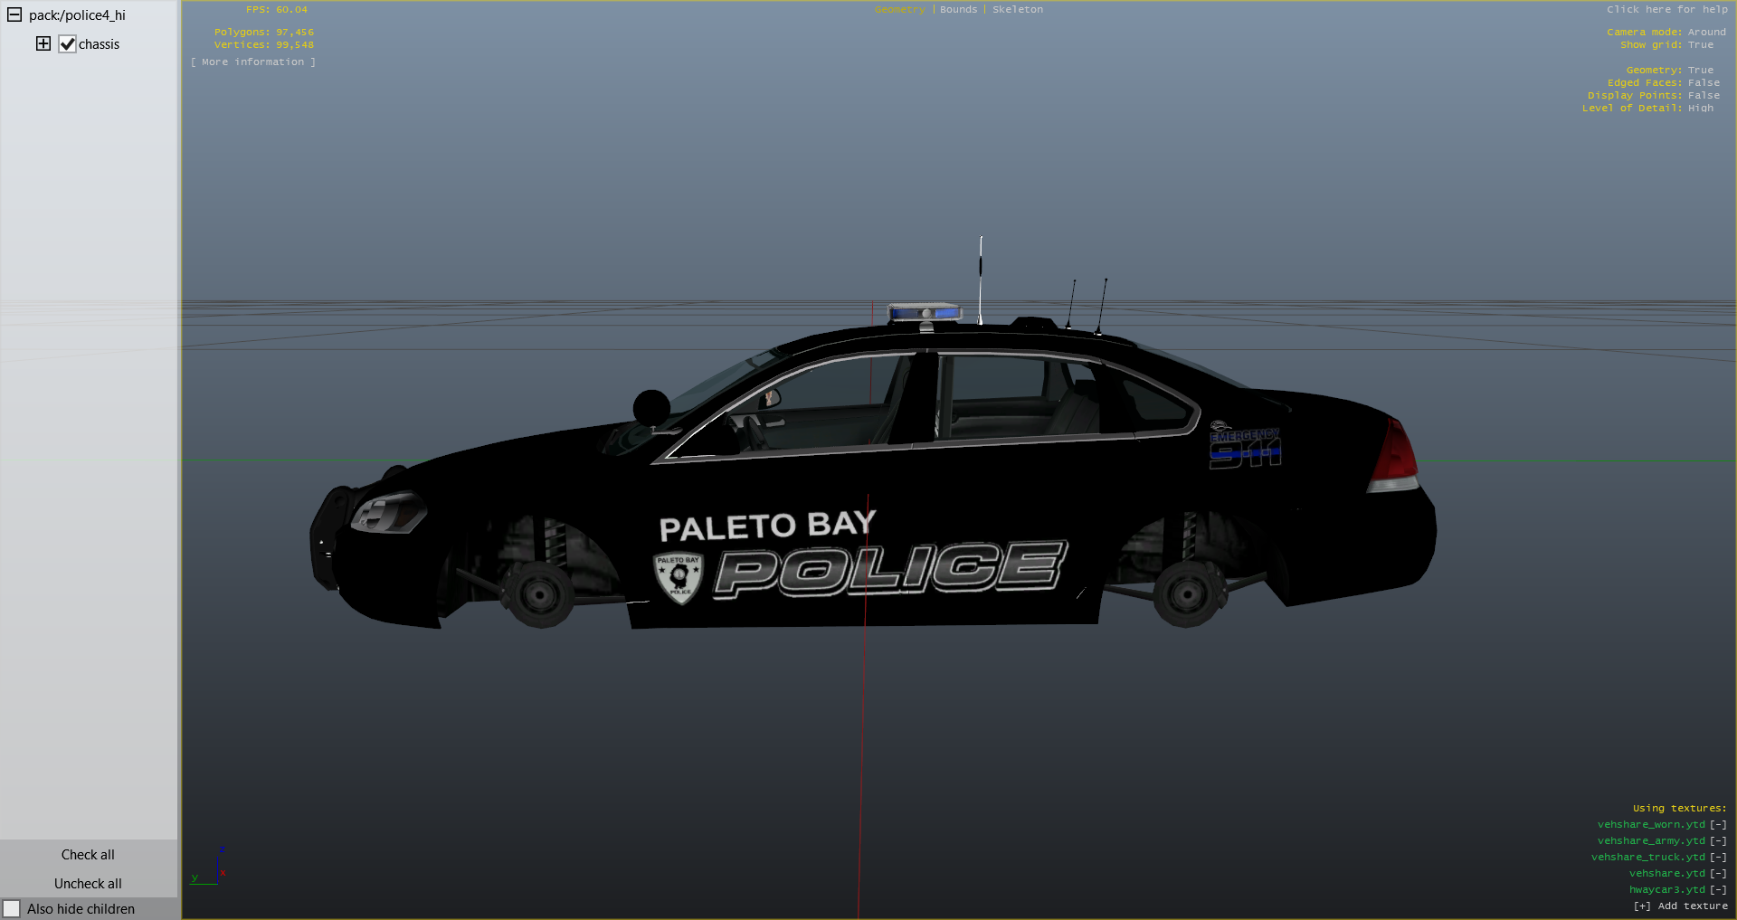Viewport: 1737px width, 920px height.
Task: Expand the chassis tree node
Action: pos(43,43)
